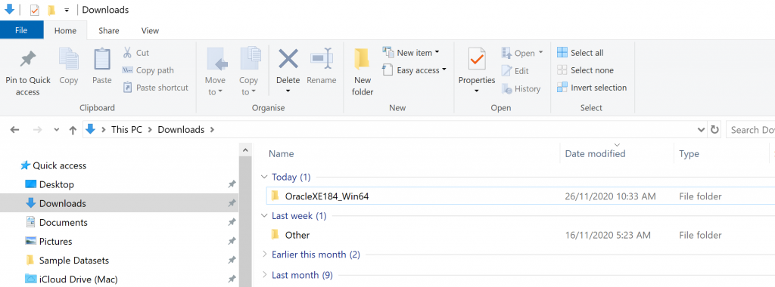Screen dimensions: 775x287
Task: Open the Move to dropdown
Action: 215,86
